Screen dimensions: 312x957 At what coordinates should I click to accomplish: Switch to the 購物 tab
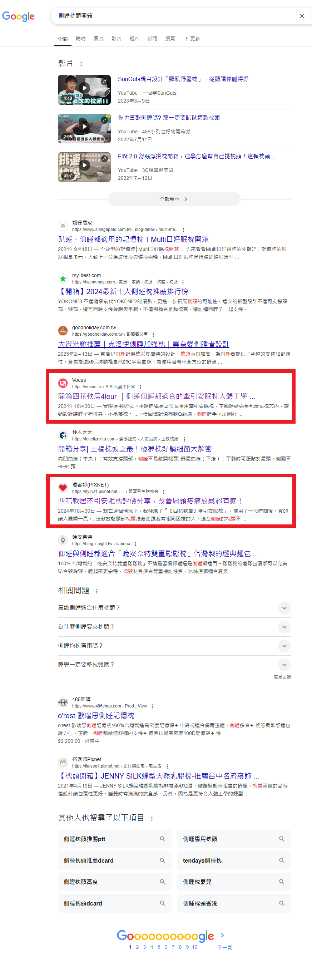(81, 39)
